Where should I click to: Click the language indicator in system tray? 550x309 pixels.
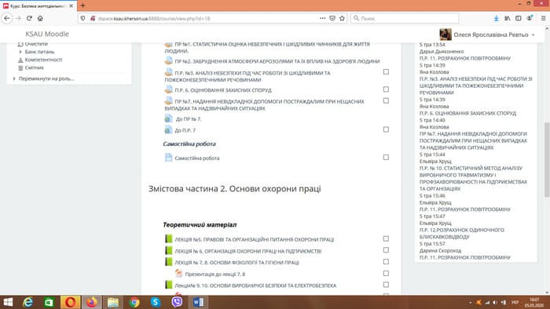click(x=515, y=303)
